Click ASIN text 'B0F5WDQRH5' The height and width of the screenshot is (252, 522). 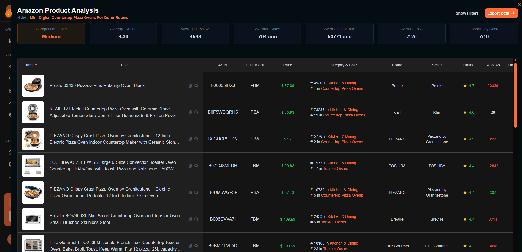[x=223, y=112]
